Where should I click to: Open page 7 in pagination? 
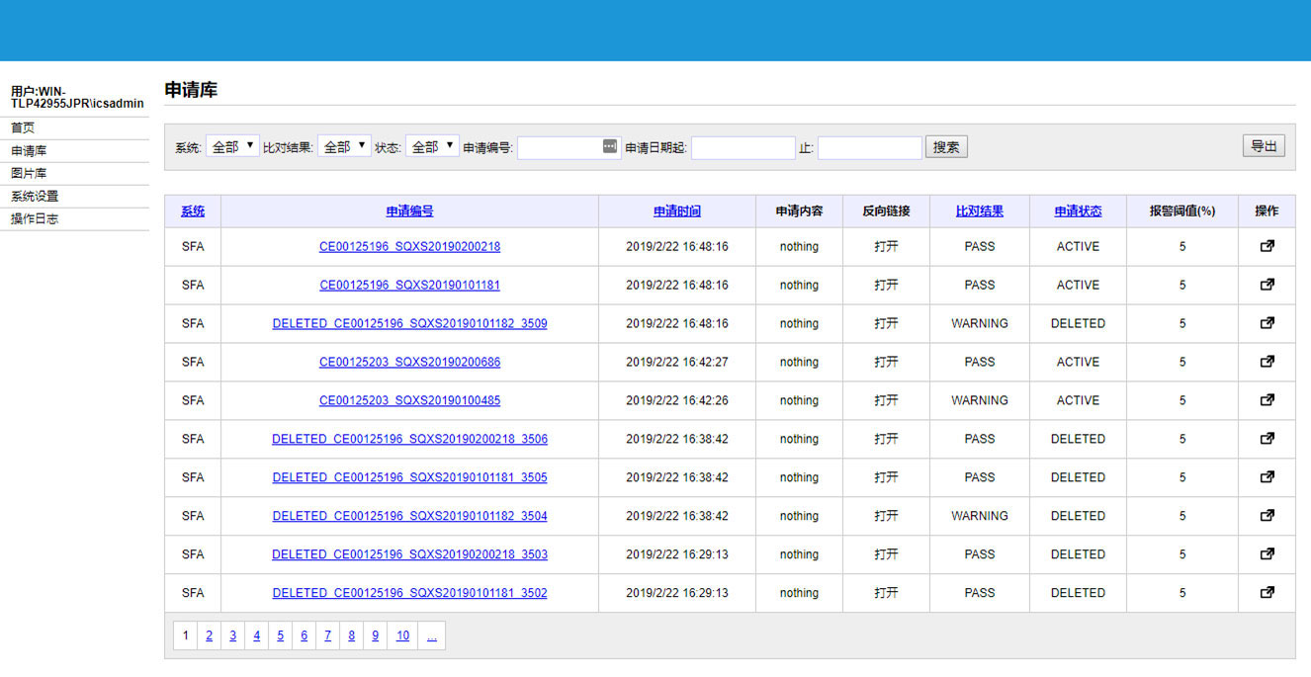click(327, 635)
